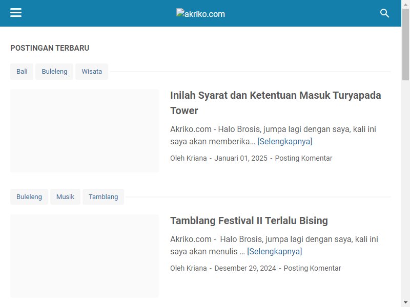Select the Bali tag

click(x=22, y=71)
